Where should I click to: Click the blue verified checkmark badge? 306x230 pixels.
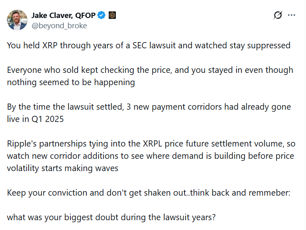(102, 16)
